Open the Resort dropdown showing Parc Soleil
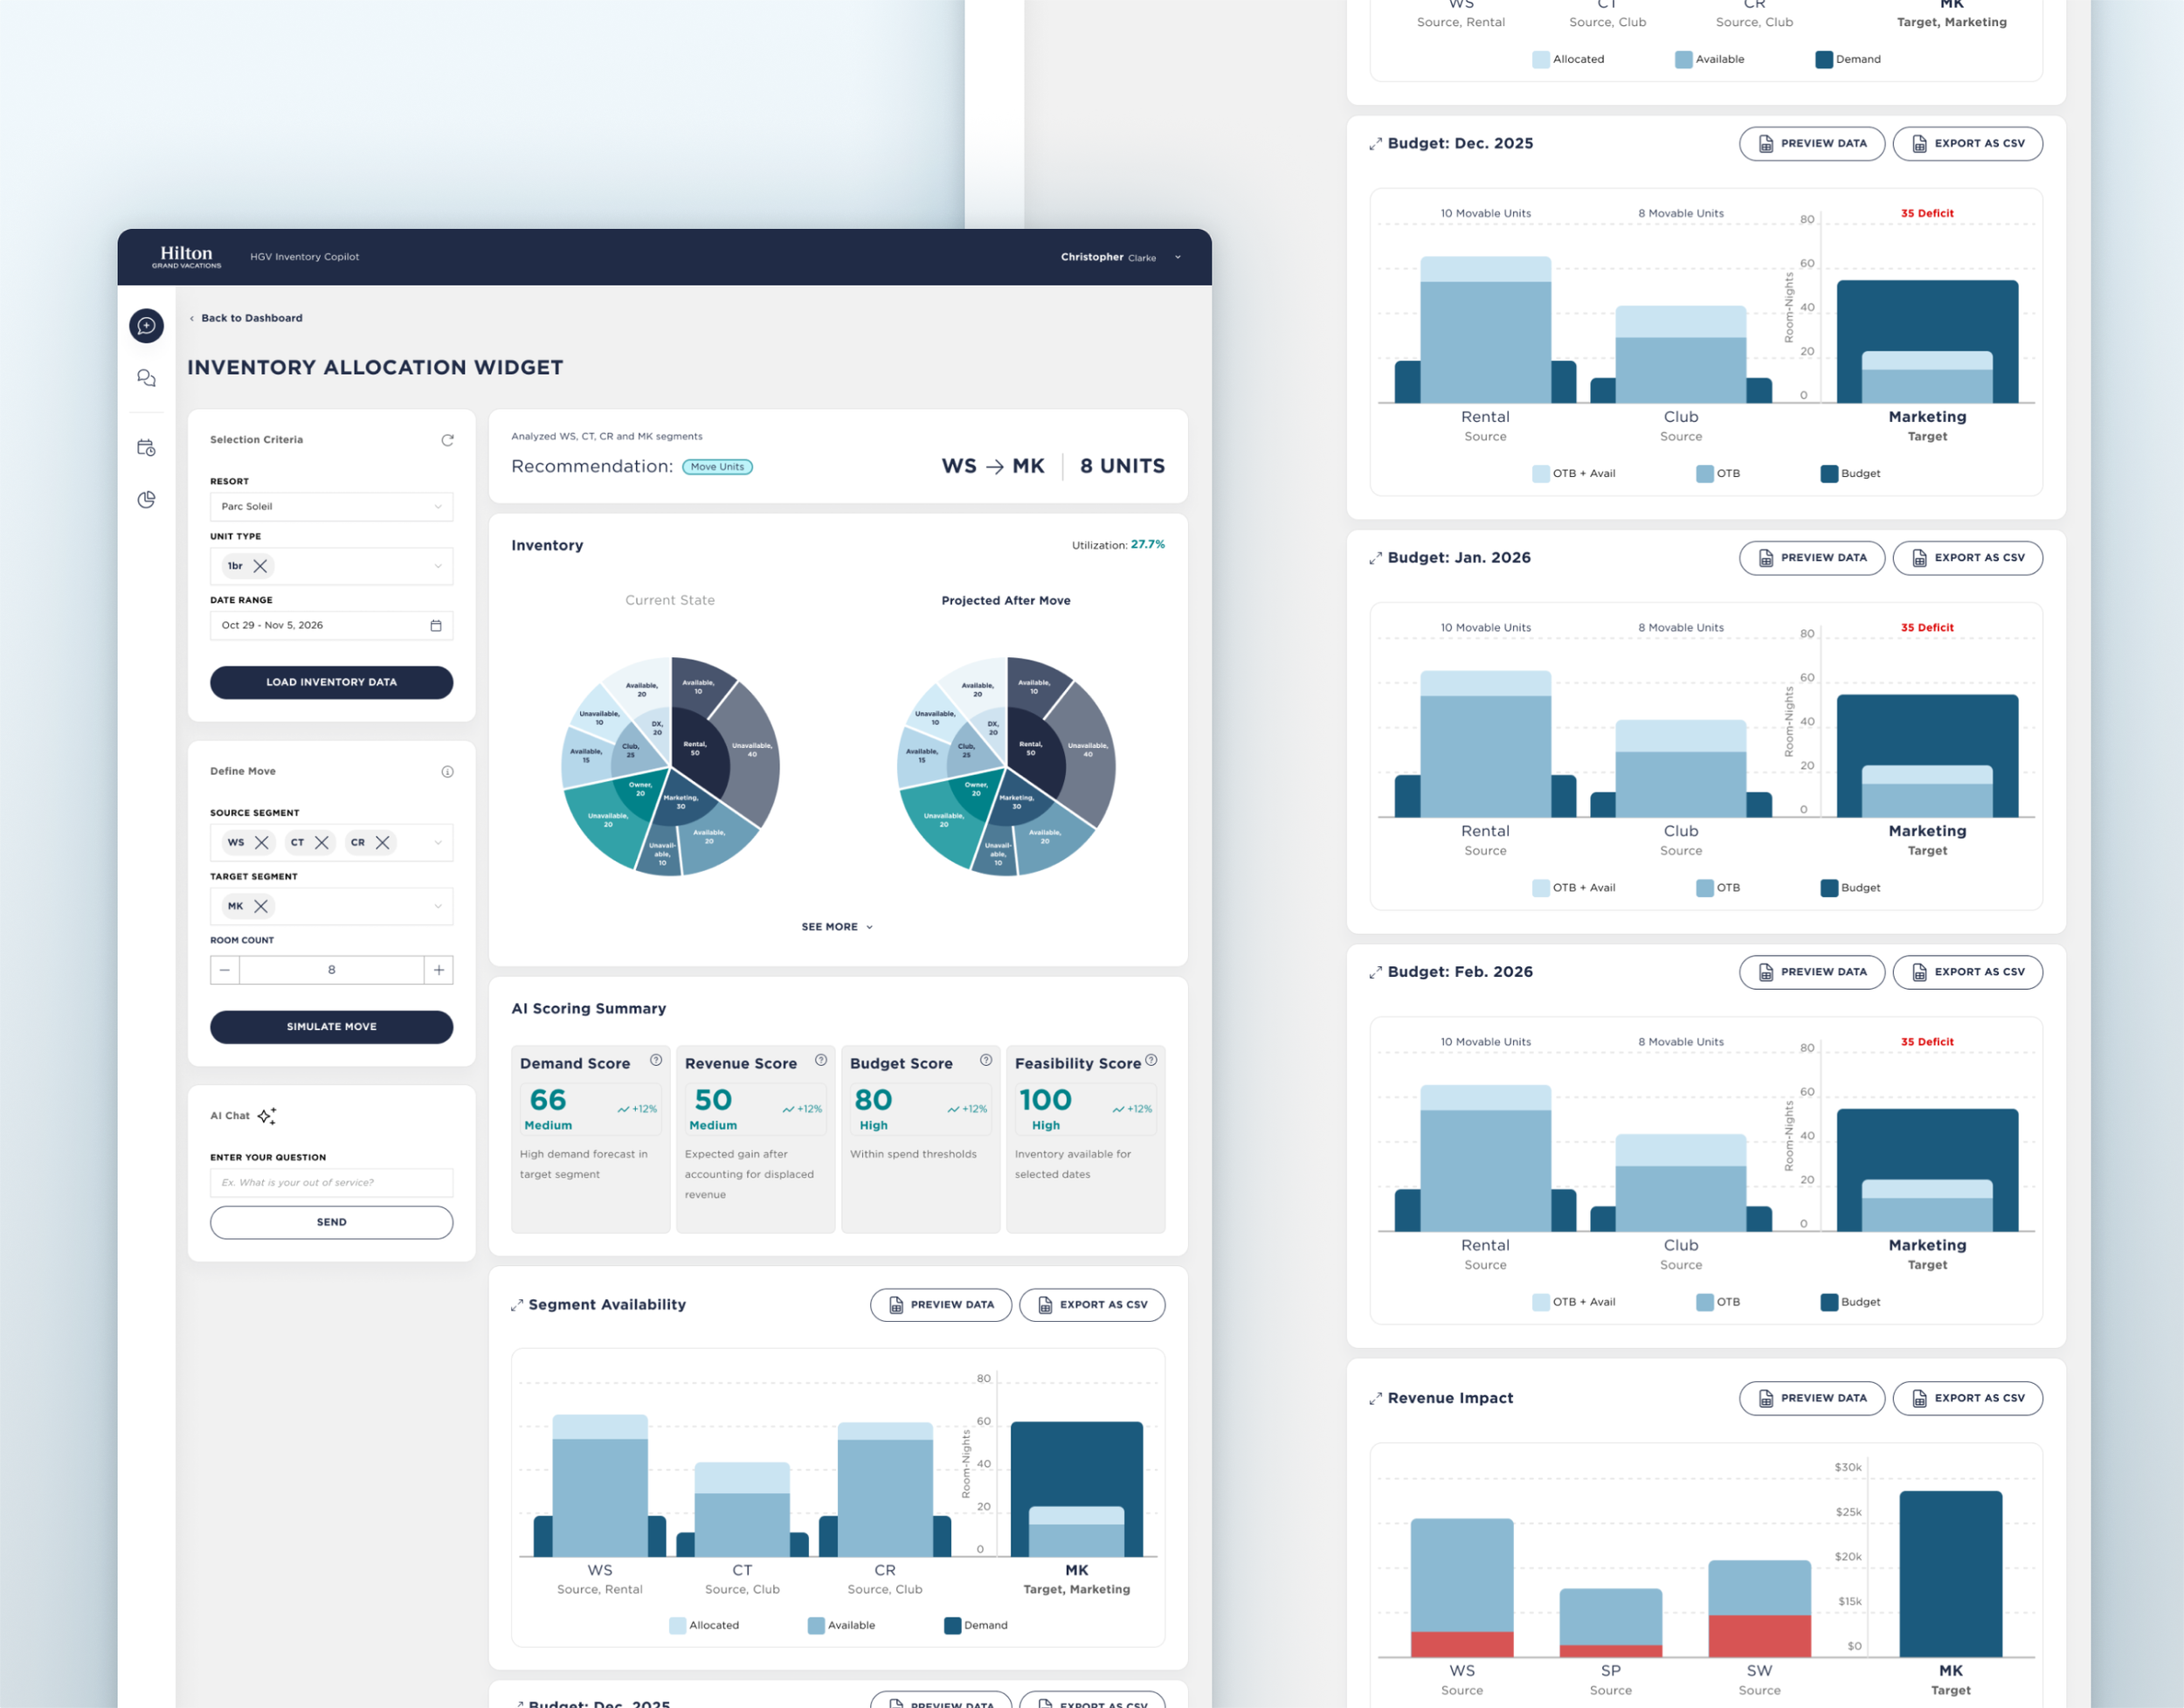 331,507
